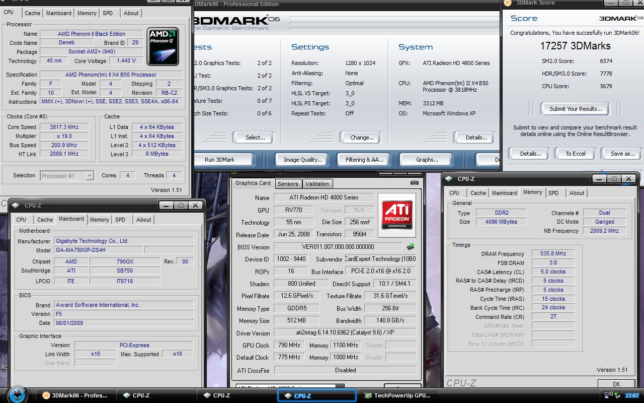Click the Core Speed 3817.3 MHz field
This screenshot has height=403, width=644.
click(x=64, y=127)
